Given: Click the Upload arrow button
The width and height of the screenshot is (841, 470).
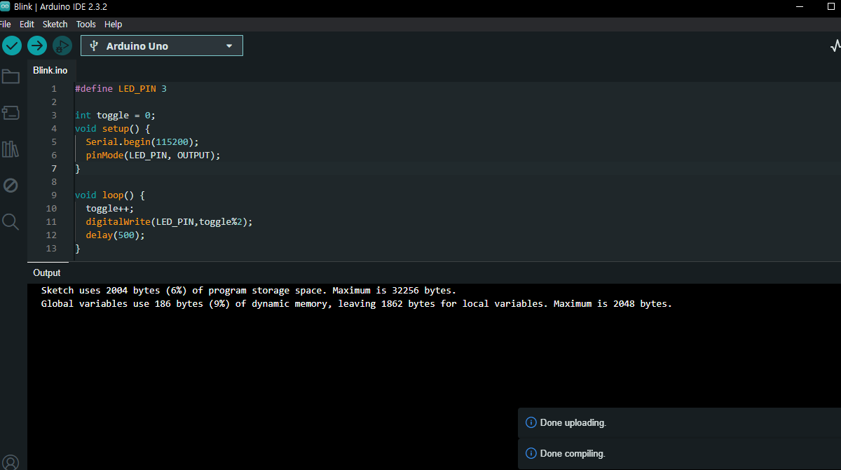Looking at the screenshot, I should 37,46.
